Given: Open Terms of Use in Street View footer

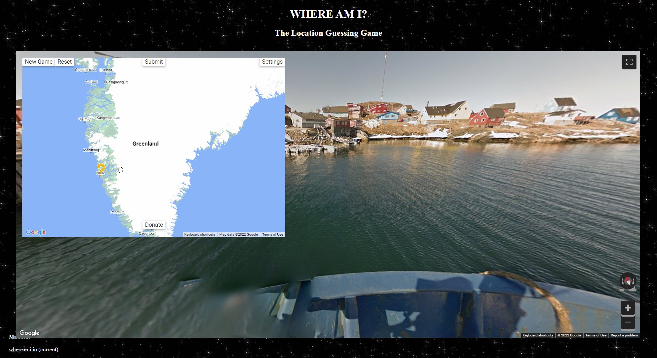Looking at the screenshot, I should point(596,335).
